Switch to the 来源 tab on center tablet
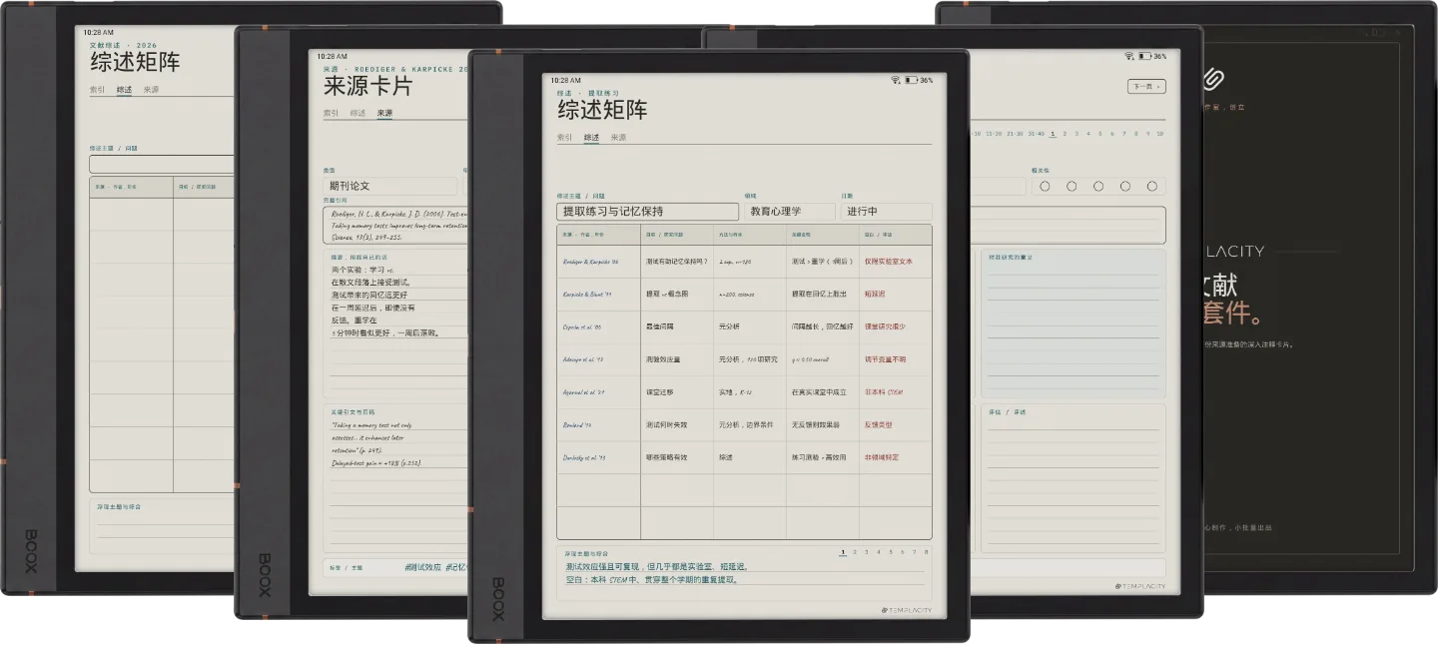This screenshot has height=645, width=1438. 618,137
